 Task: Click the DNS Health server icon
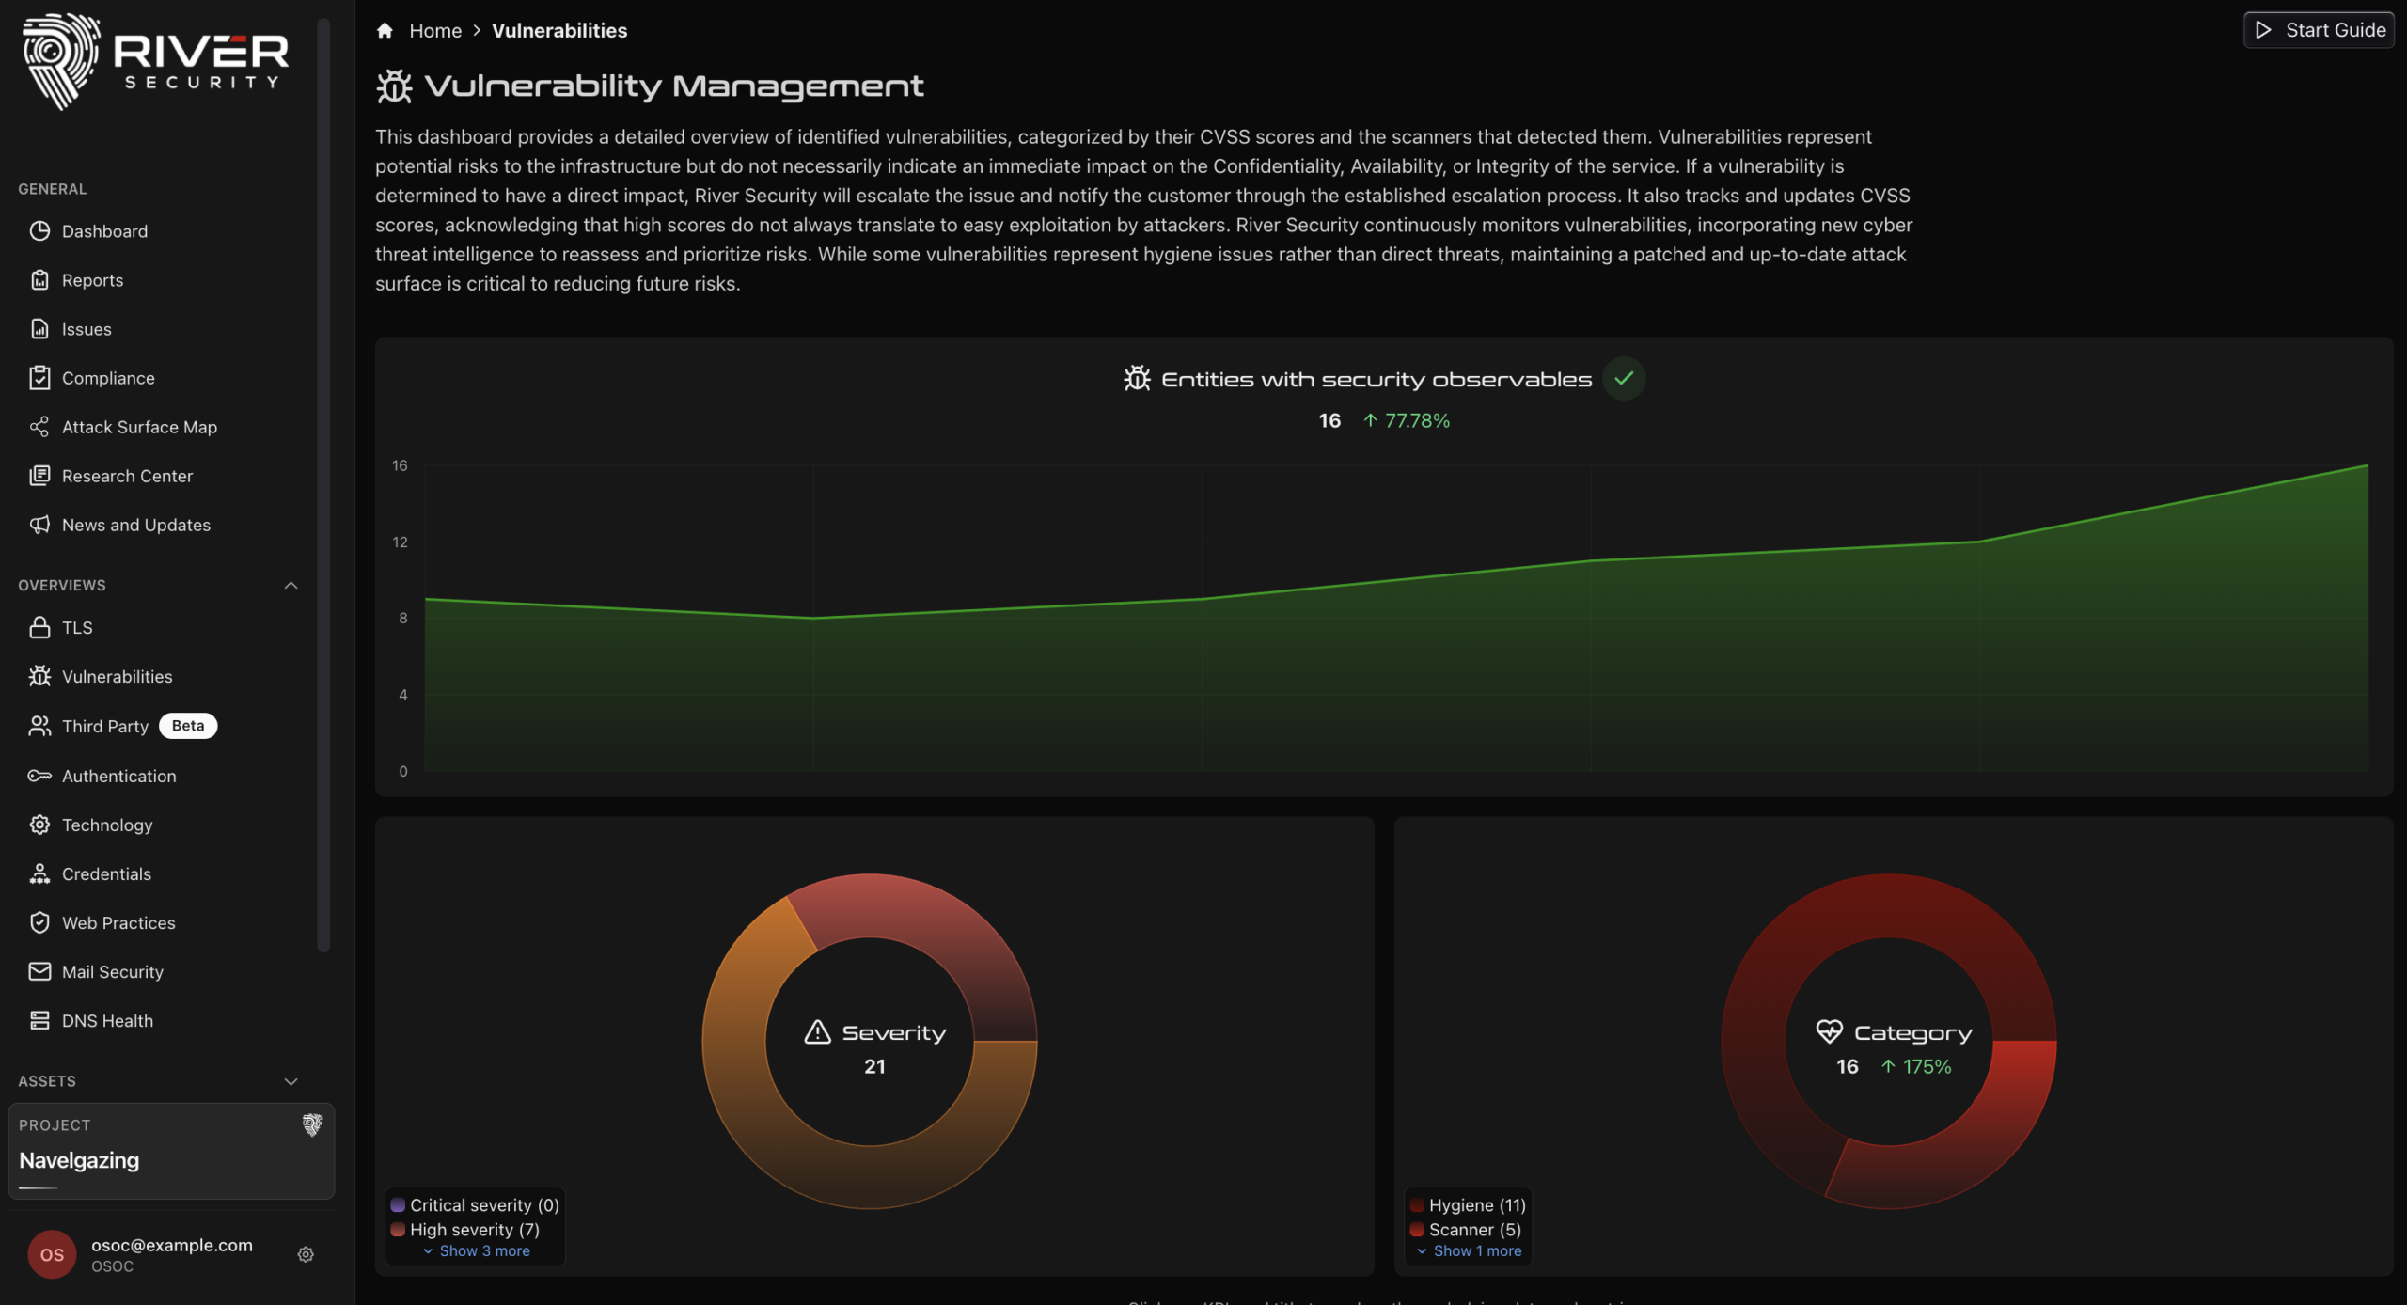[x=39, y=1020]
